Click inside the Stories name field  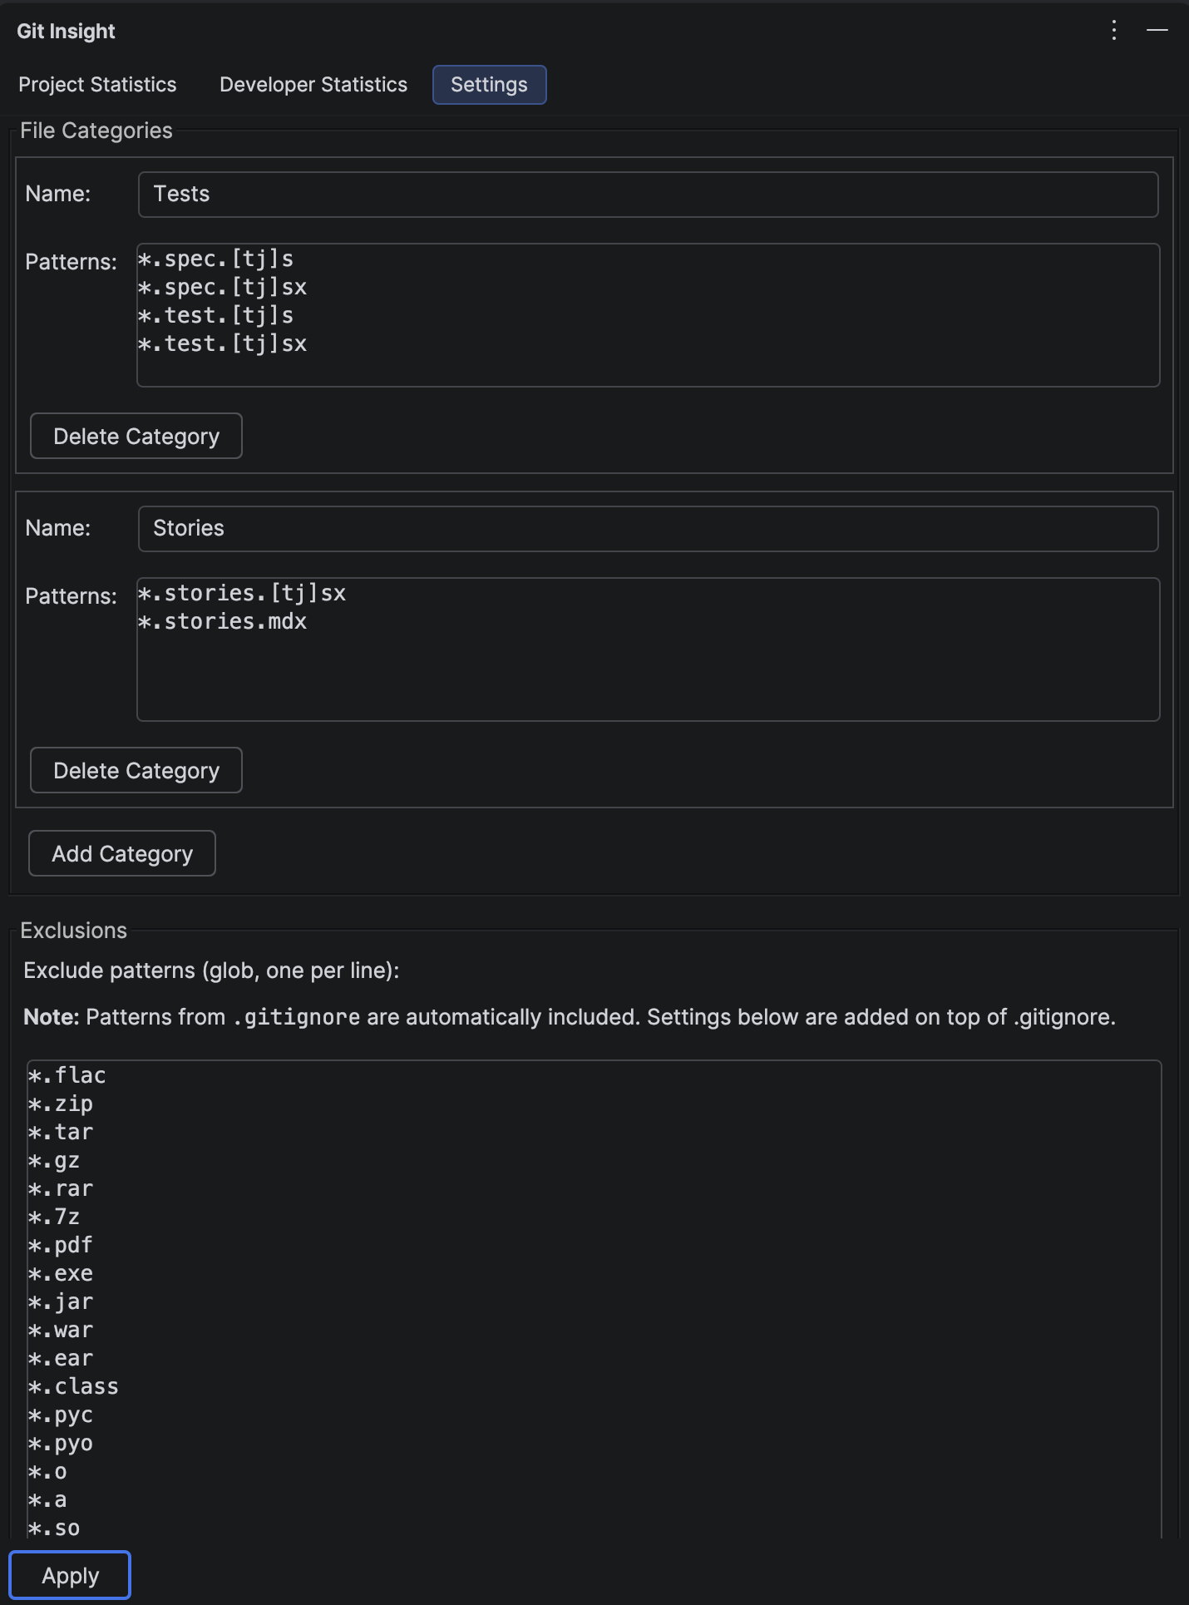(x=582, y=528)
